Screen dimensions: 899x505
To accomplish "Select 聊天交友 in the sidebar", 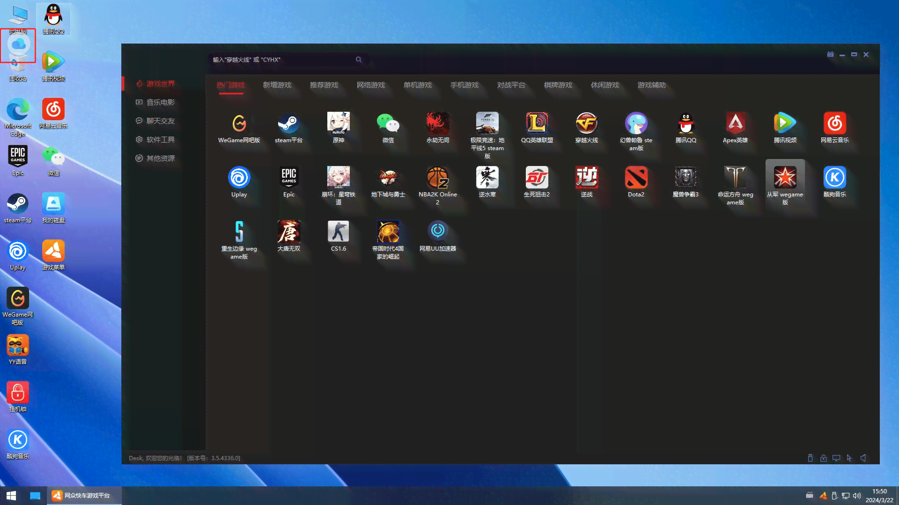I will 155,121.
